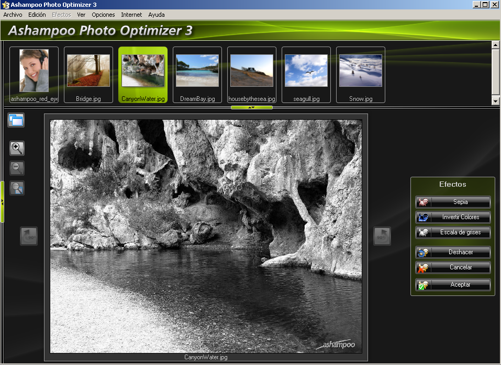Select the ashampoo_red_eye thumbnail
The image size is (501, 365).
[x=34, y=75]
